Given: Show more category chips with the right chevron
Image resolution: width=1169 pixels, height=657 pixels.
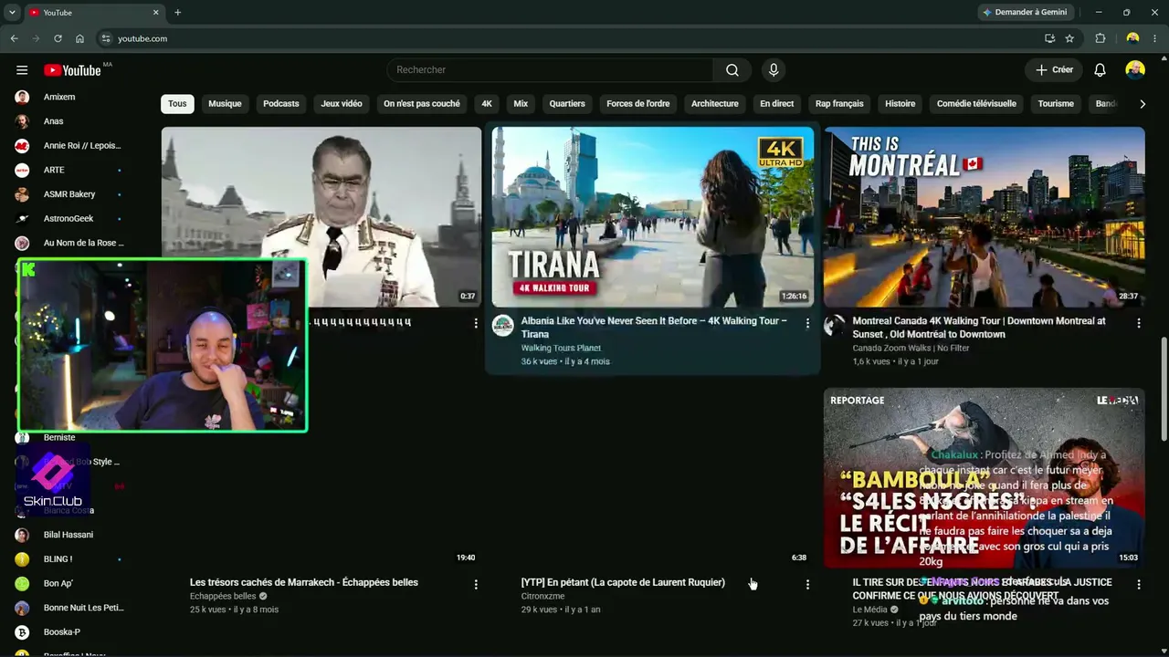Looking at the screenshot, I should (x=1142, y=104).
